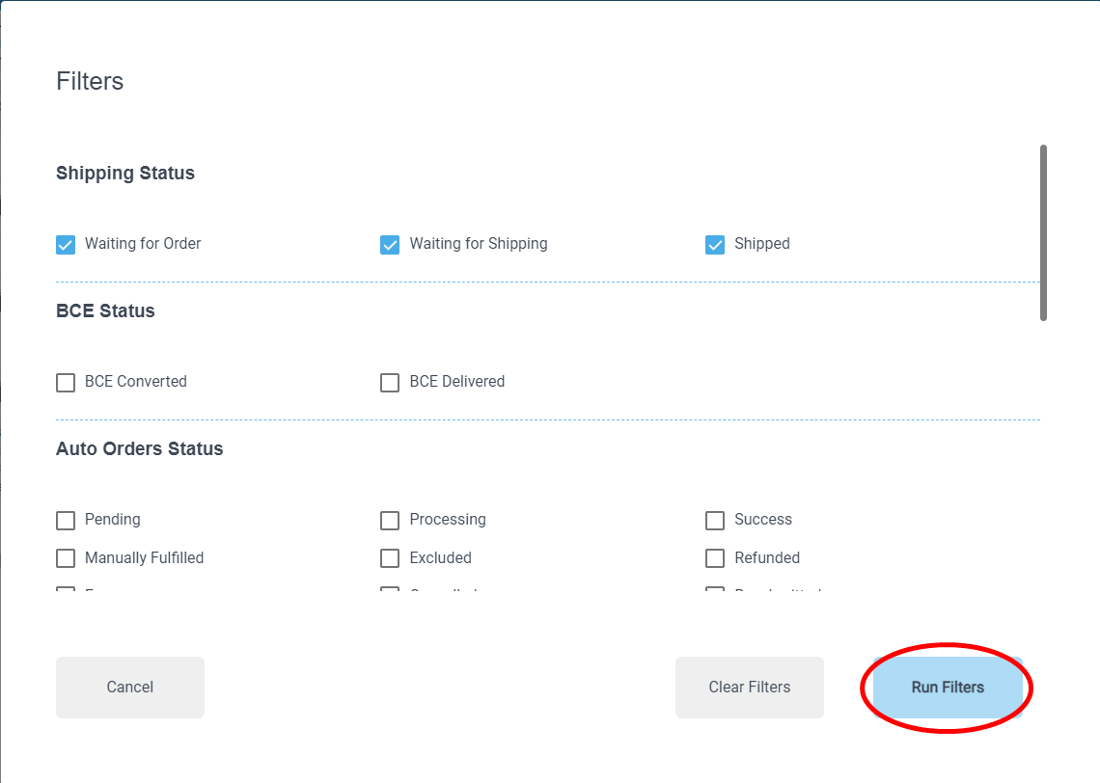Click the Clear Filters button
The image size is (1100, 783).
(749, 688)
